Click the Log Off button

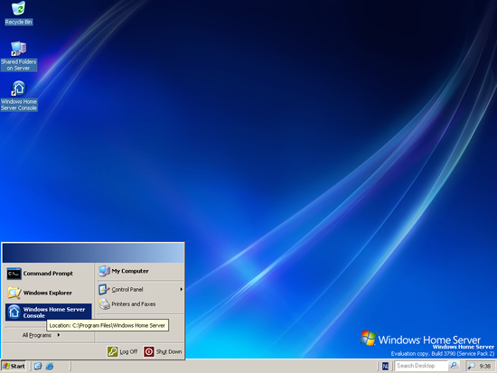122,351
